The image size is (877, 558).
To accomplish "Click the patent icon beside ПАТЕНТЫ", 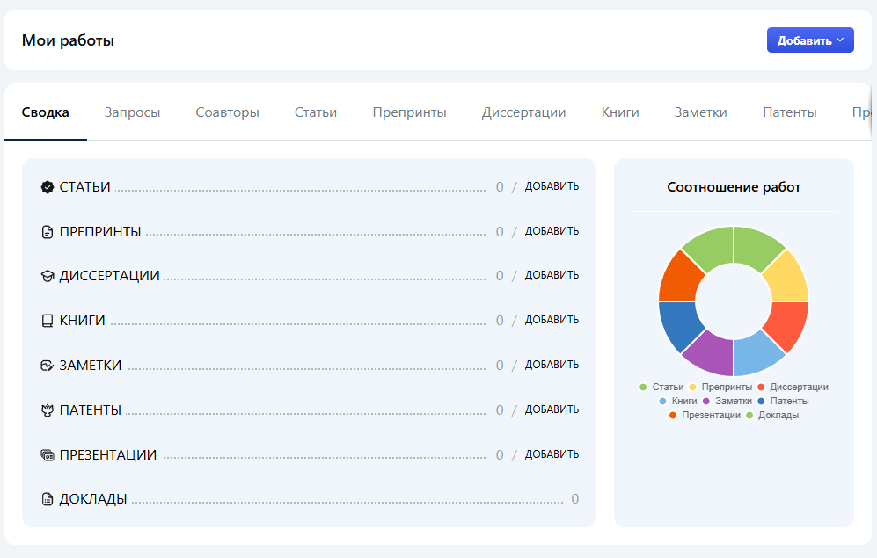I will click(x=48, y=410).
